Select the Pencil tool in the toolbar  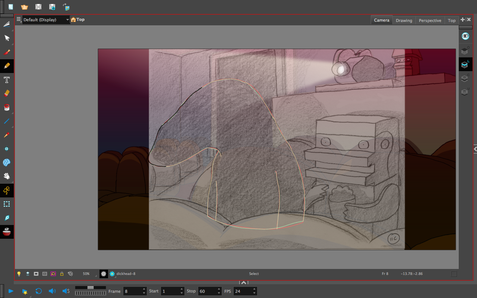click(x=7, y=66)
